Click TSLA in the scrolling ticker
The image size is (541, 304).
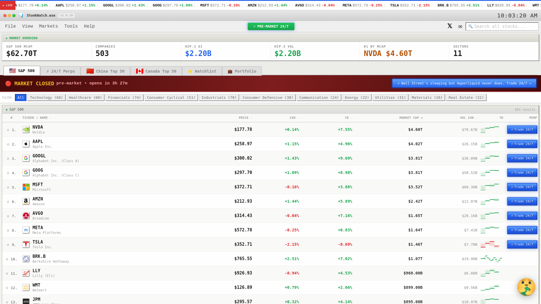coord(410,5)
